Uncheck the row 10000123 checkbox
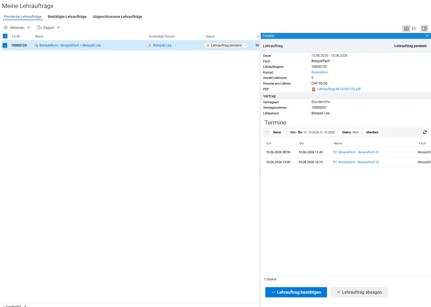The height and width of the screenshot is (307, 431). [x=5, y=45]
